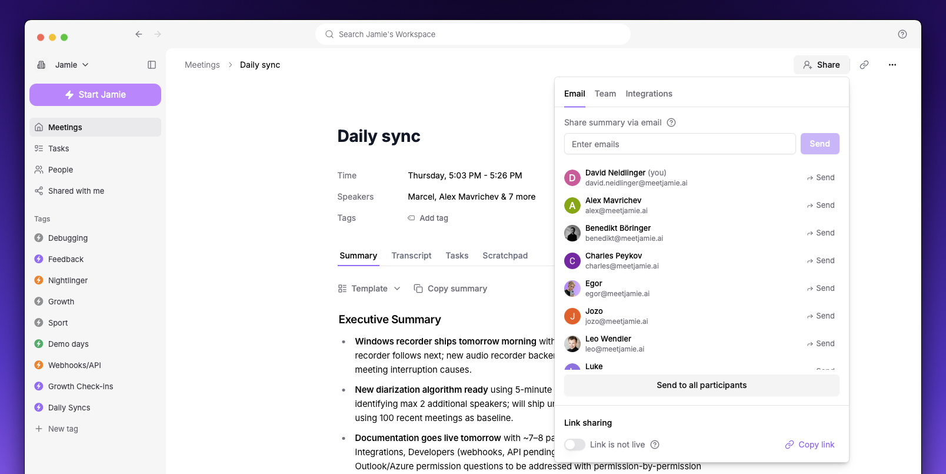Viewport: 946px width, 474px height.
Task: Switch to the Team tab
Action: 605,94
